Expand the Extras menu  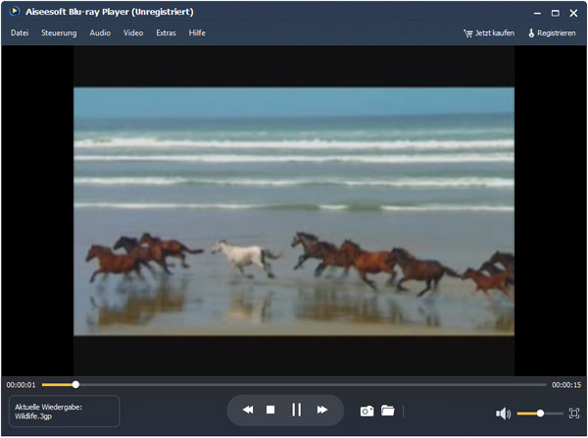click(166, 33)
